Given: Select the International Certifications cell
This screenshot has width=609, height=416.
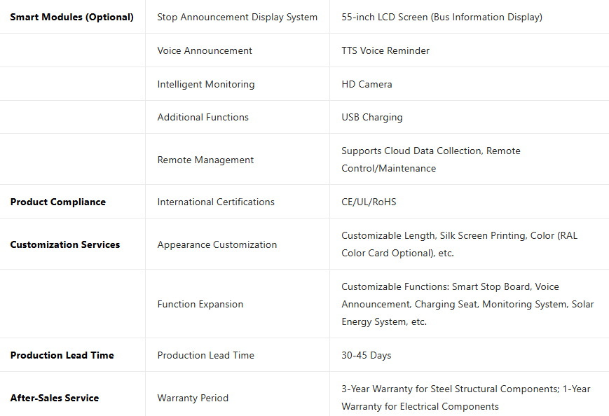Looking at the screenshot, I should point(216,202).
